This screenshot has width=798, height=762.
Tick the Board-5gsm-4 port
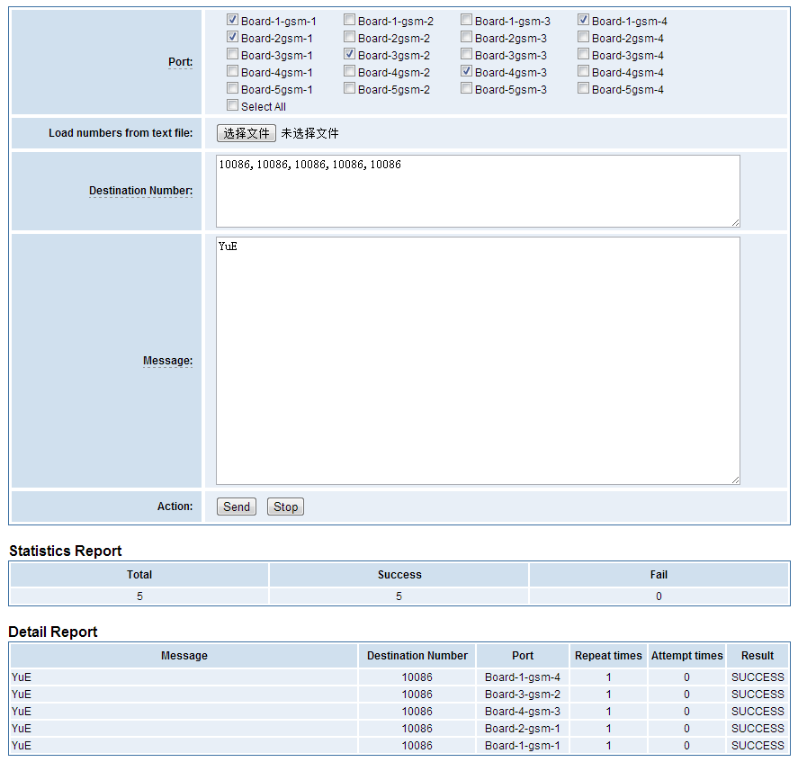[x=584, y=88]
